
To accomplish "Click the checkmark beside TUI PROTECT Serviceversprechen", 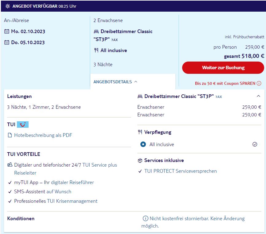I will pyautogui.click(x=140, y=171).
